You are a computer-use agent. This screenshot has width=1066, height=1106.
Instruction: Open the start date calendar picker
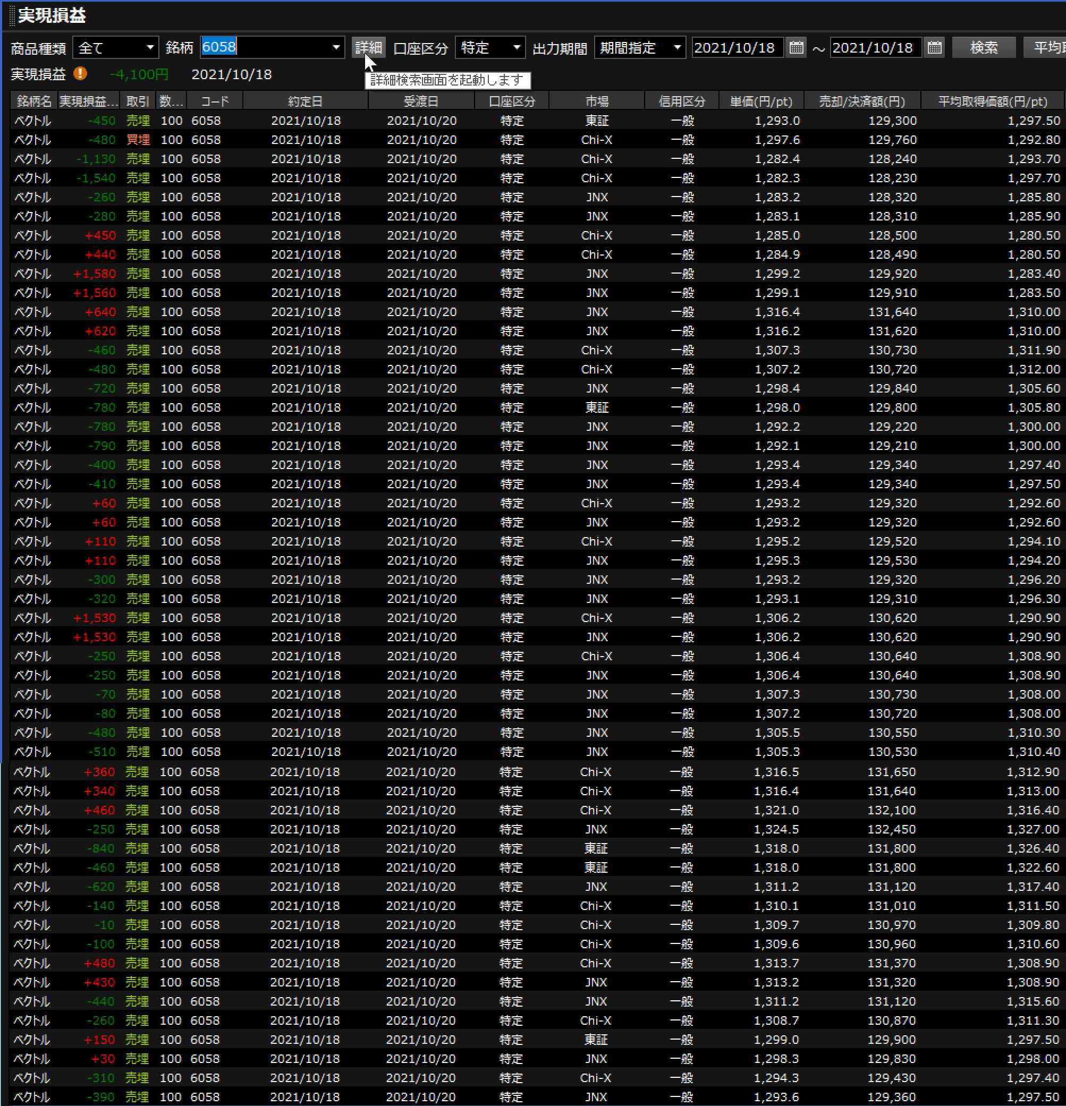pos(796,47)
